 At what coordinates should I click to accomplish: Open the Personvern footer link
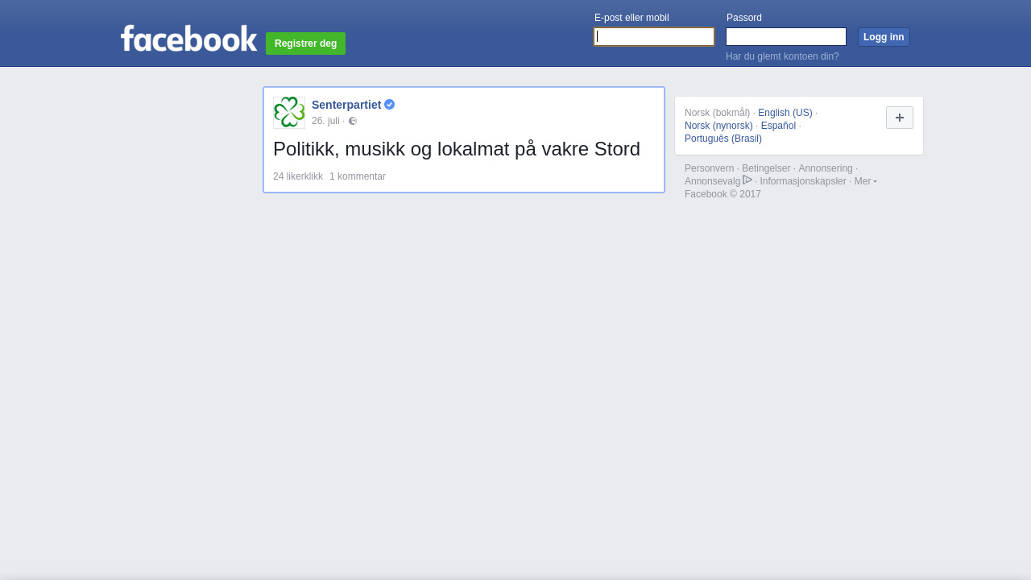(x=709, y=168)
